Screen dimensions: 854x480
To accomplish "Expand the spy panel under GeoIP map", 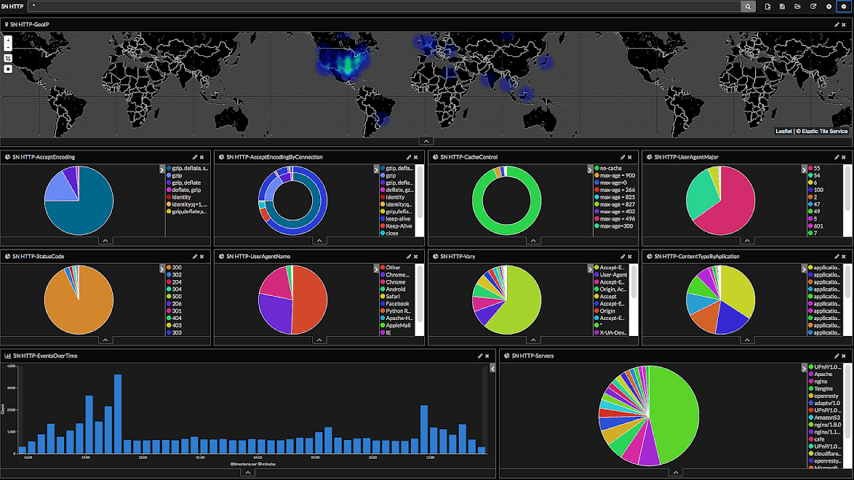I will click(426, 141).
